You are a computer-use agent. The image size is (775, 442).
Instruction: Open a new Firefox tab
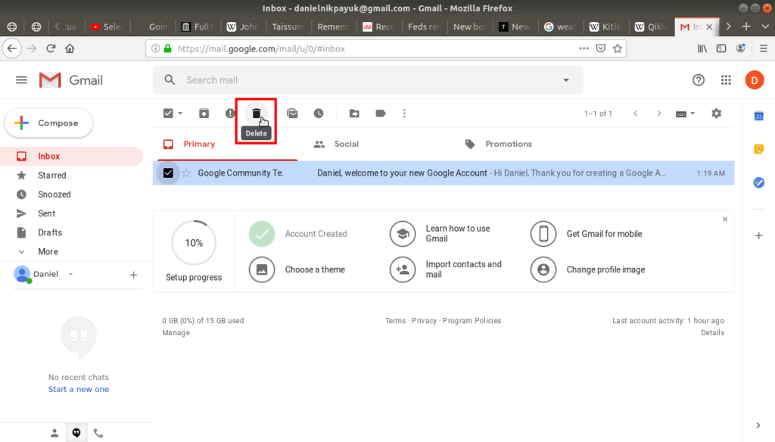click(746, 26)
